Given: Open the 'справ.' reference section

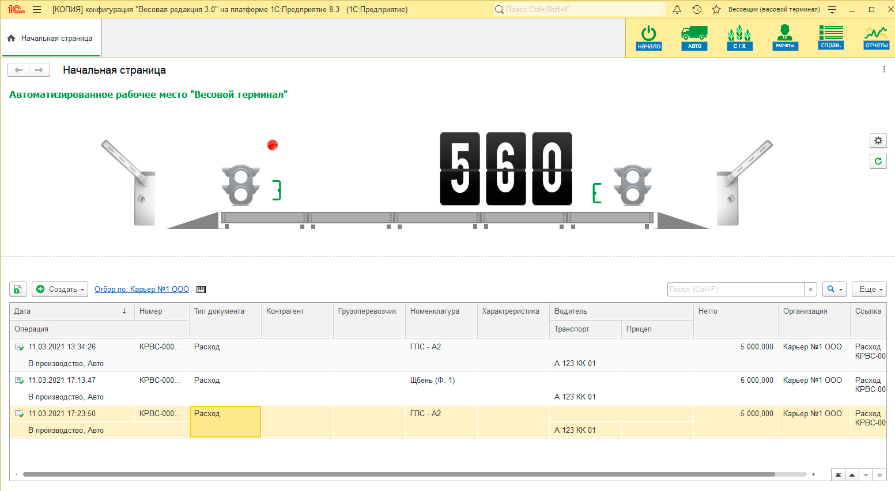Looking at the screenshot, I should (831, 38).
